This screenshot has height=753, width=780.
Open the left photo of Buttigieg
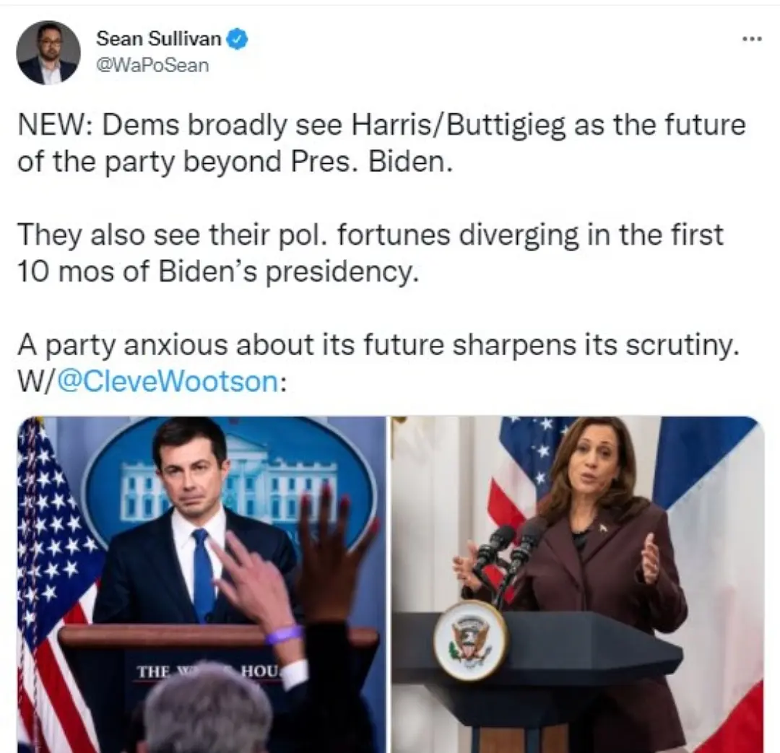pos(201,584)
